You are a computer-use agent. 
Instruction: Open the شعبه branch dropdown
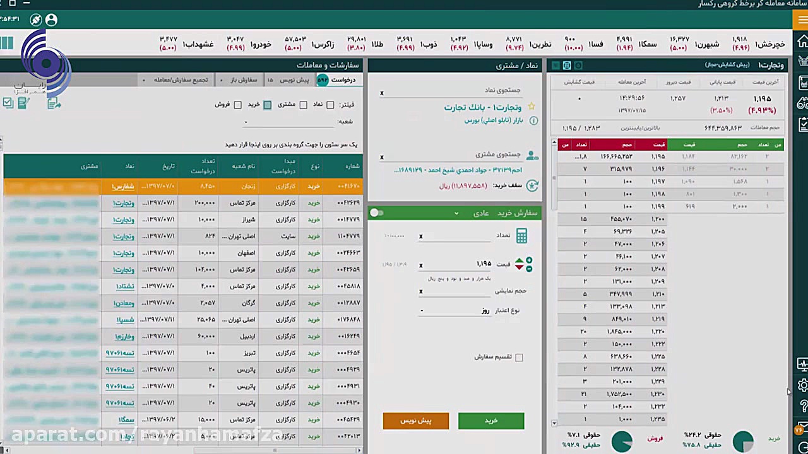coord(289,122)
